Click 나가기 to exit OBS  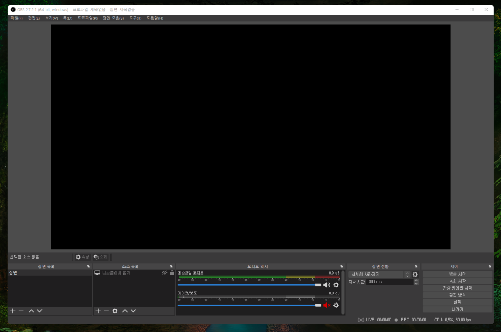(x=457, y=309)
